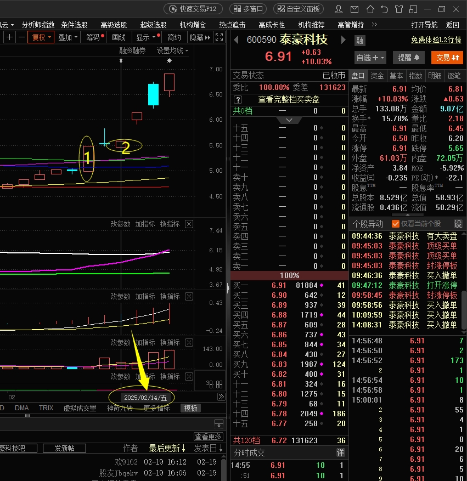This screenshot has width=467, height=481.
Task: Click 提醒 alert button
Action: [x=409, y=58]
